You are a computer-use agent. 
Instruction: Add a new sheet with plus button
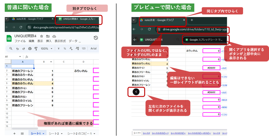point(14,134)
